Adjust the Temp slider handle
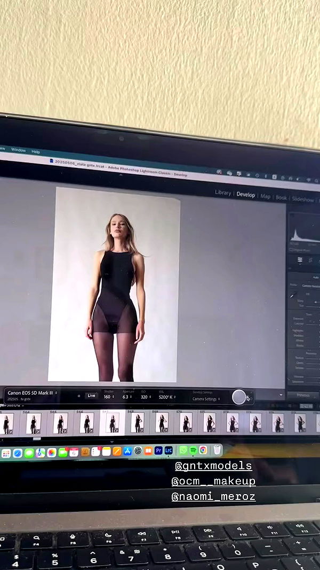 pyautogui.click(x=315, y=302)
